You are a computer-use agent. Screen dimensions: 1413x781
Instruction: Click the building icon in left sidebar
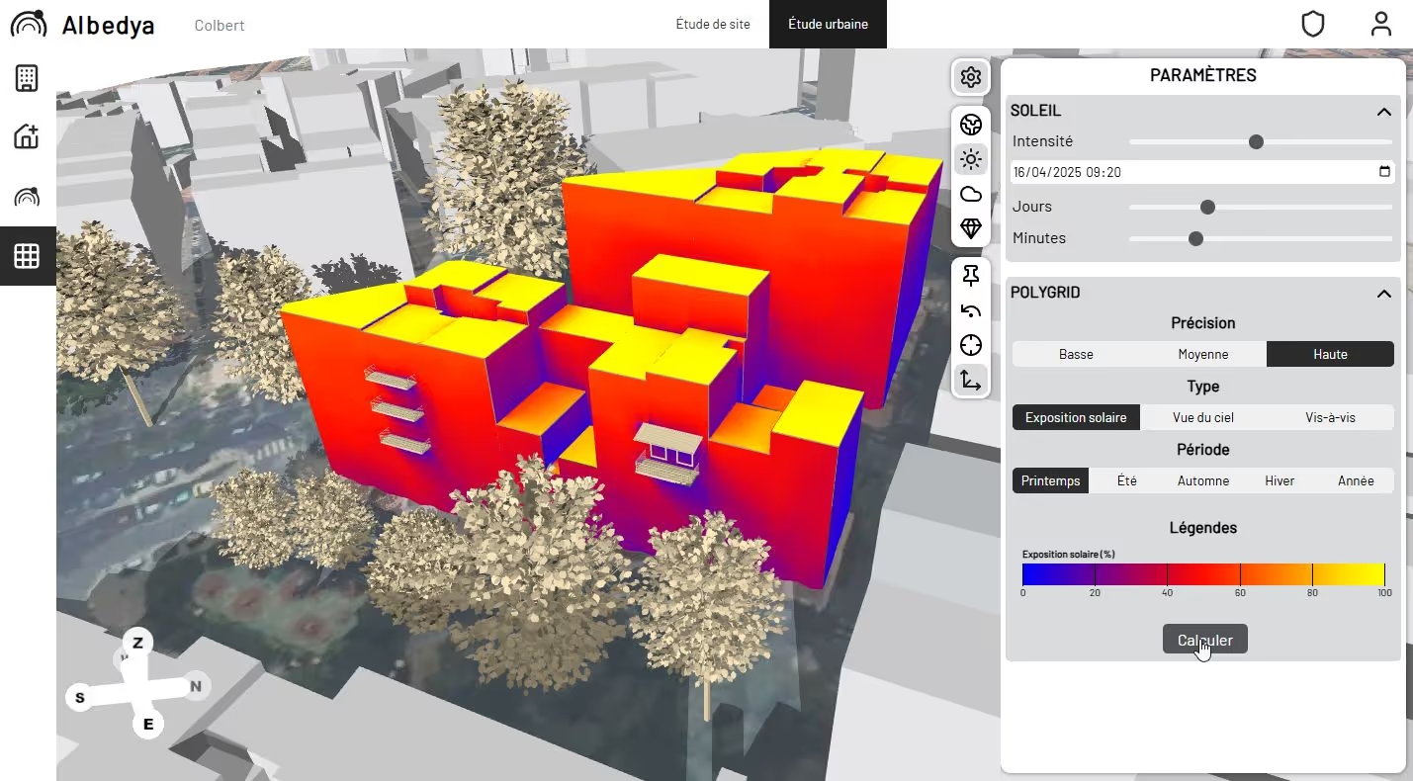27,78
